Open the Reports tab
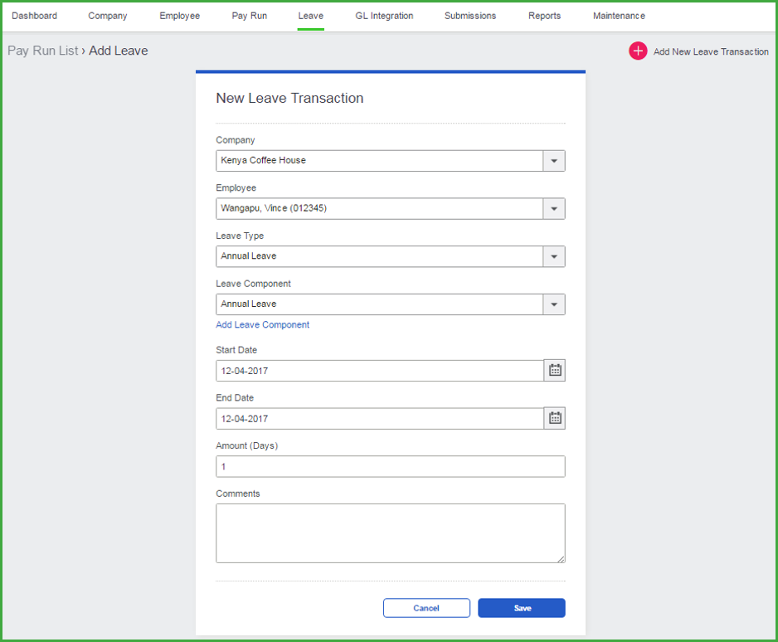 544,16
